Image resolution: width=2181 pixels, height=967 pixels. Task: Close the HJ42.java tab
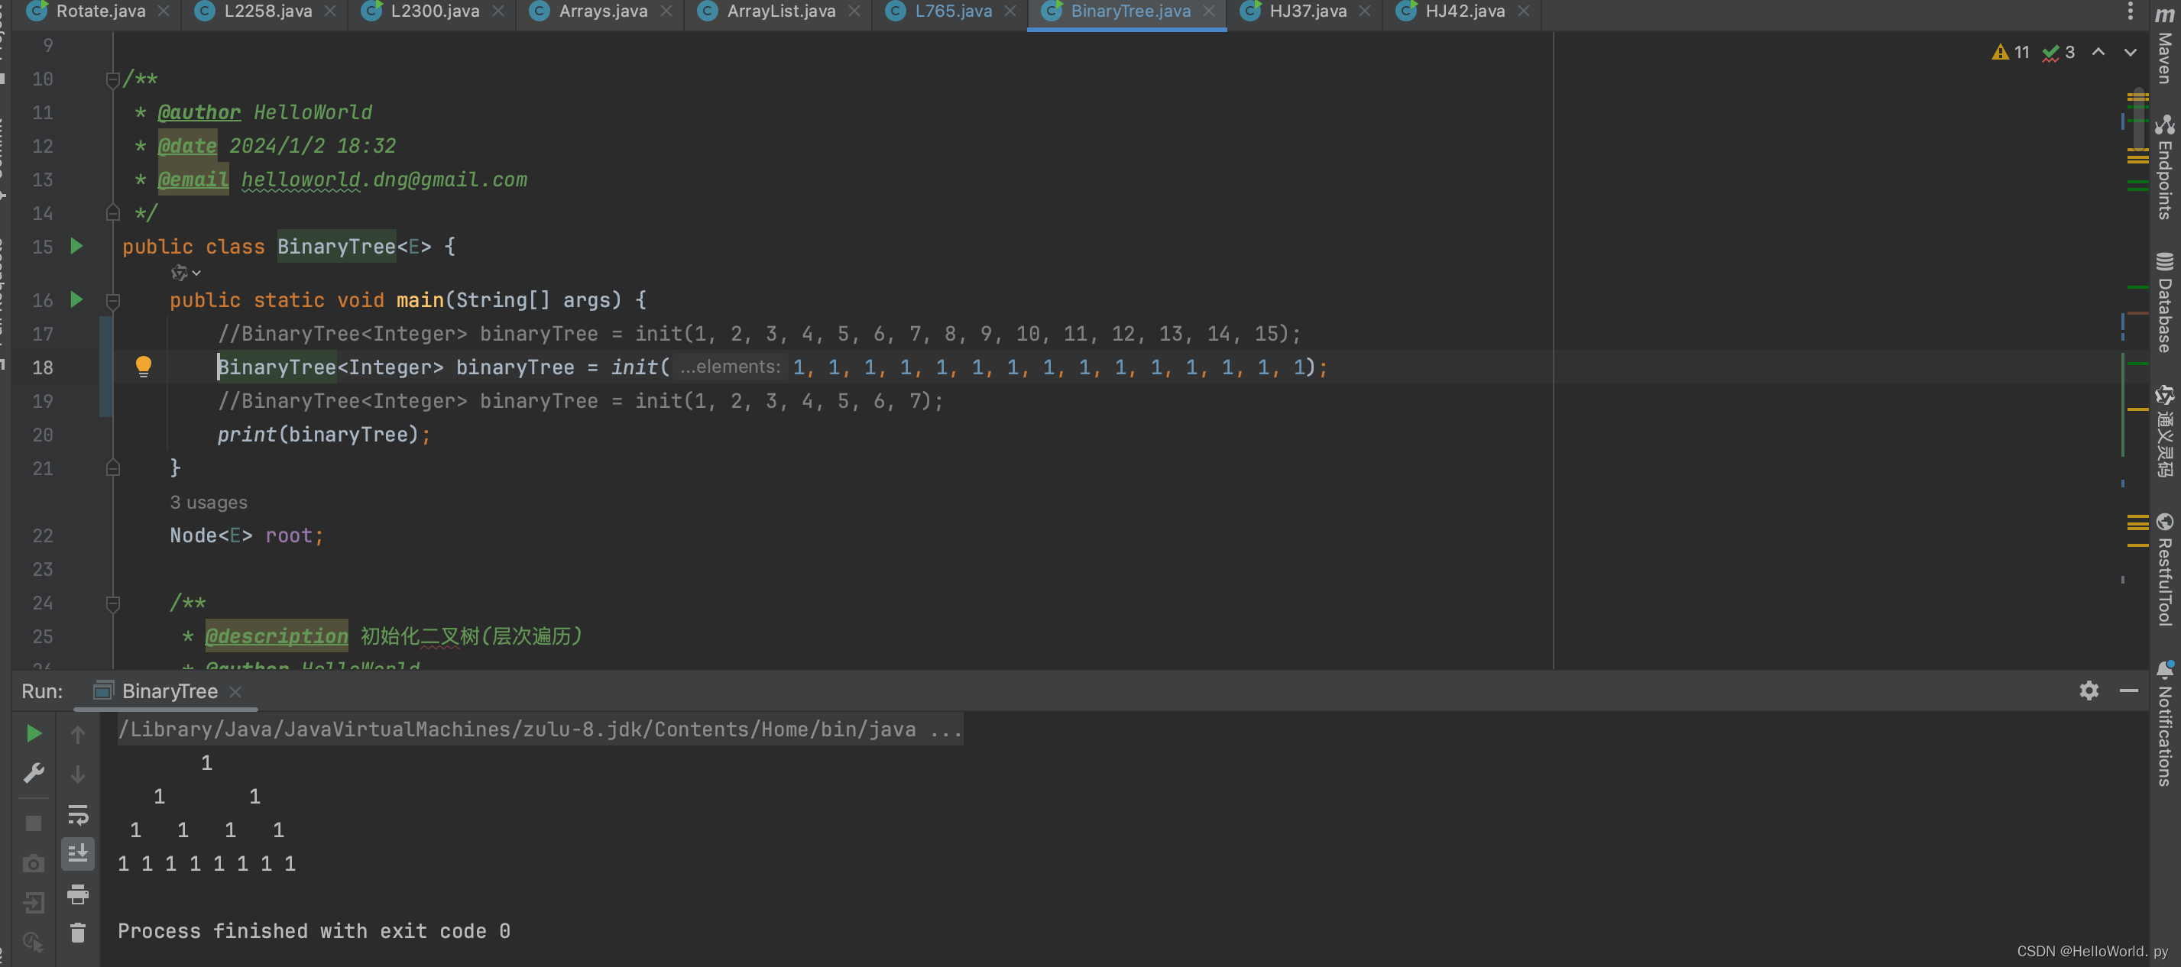[1524, 11]
